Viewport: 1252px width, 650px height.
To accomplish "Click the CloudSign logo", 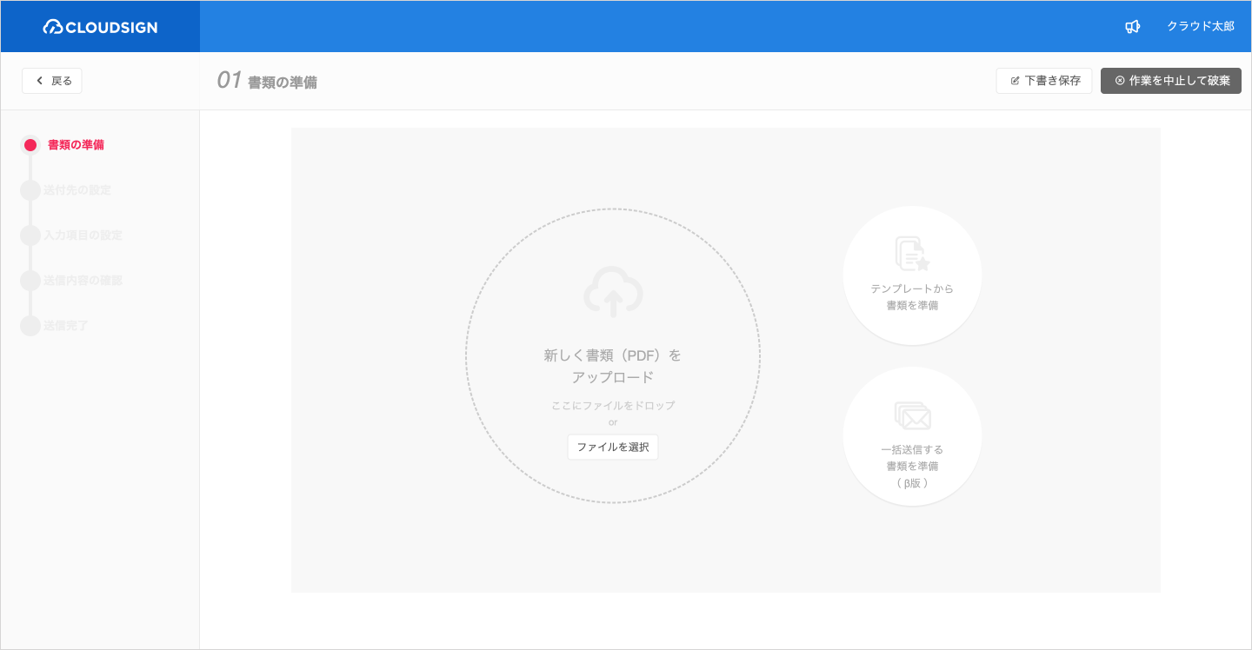I will [100, 27].
